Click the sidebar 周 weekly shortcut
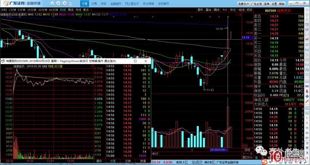 click(307, 148)
